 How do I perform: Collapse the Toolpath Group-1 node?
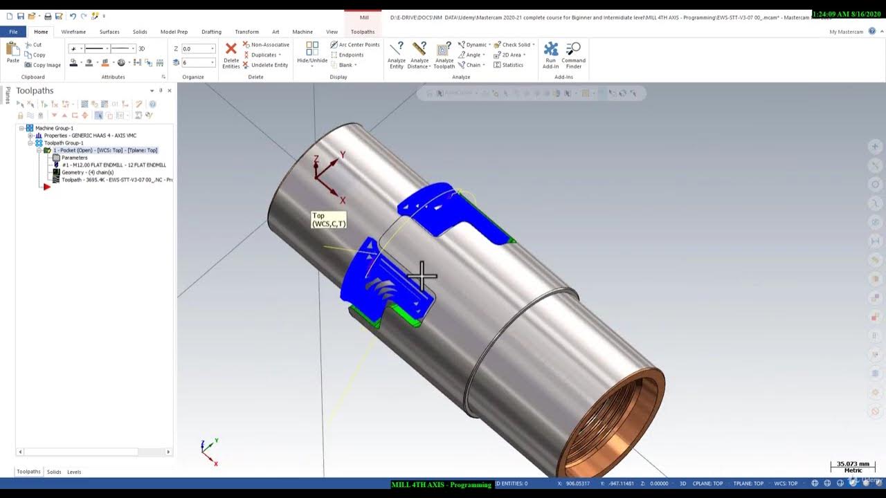coord(30,143)
